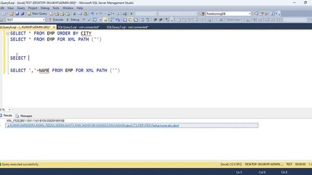Click the Paste clipboard icon
The width and height of the screenshot is (312, 175).
coord(85,14)
